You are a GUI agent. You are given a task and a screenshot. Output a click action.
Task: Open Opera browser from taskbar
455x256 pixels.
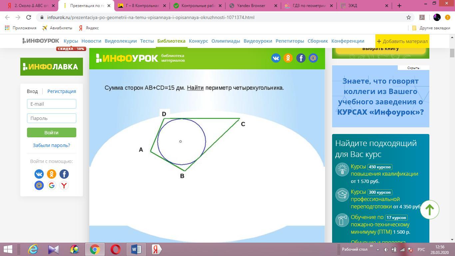pos(116,249)
